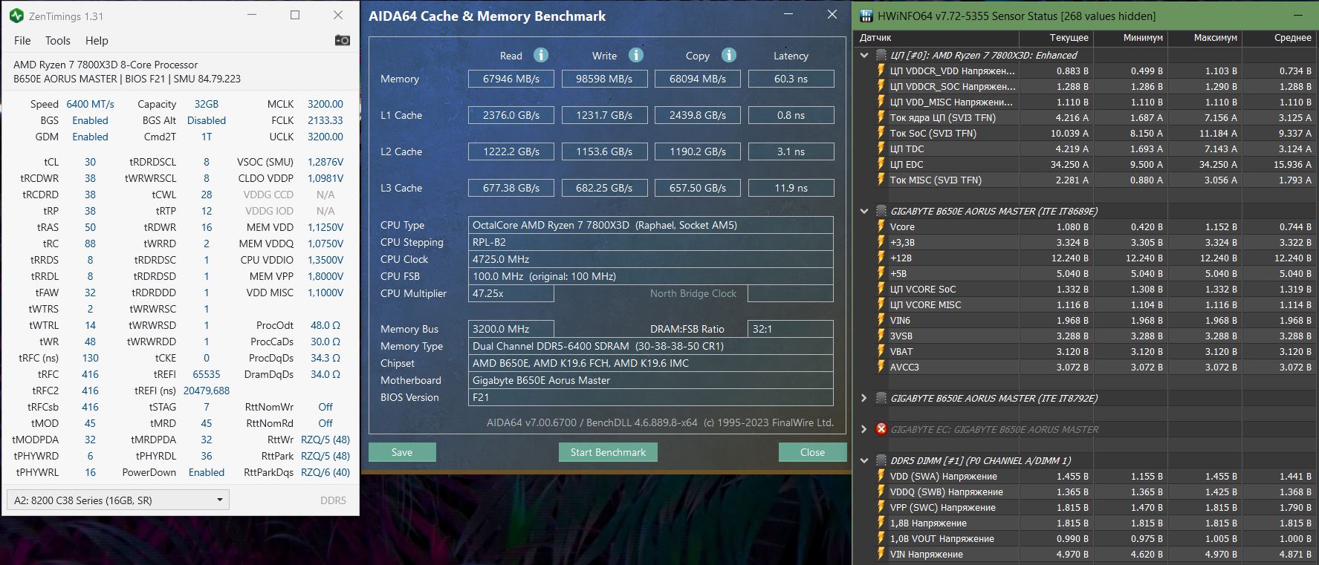This screenshot has width=1319, height=565.
Task: Click Start Benchmark in AIDA64
Action: click(x=608, y=452)
